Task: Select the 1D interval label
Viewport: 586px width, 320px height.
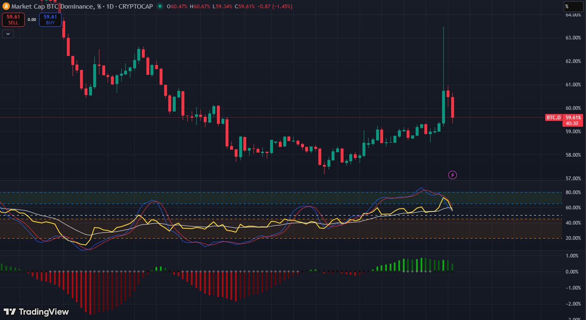Action: point(111,7)
